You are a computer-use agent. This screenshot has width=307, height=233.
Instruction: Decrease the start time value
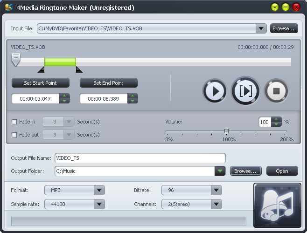[64, 101]
